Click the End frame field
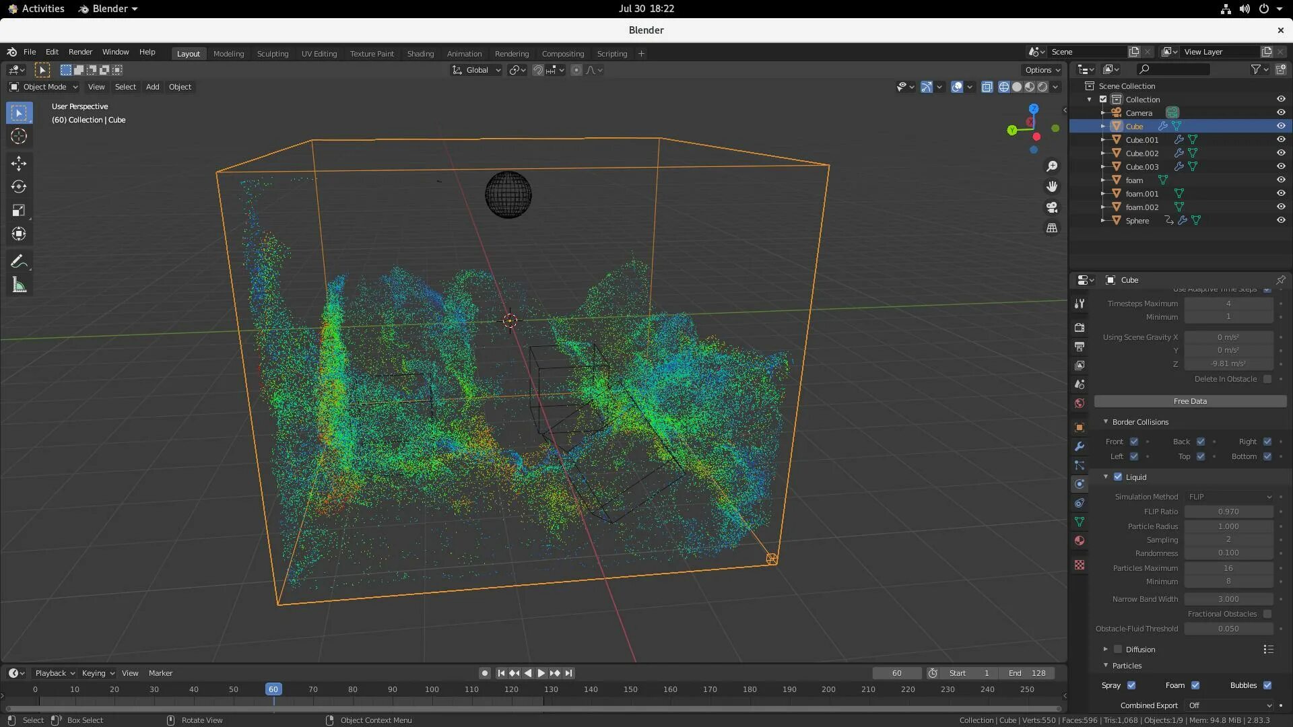This screenshot has width=1293, height=727. click(x=1027, y=673)
